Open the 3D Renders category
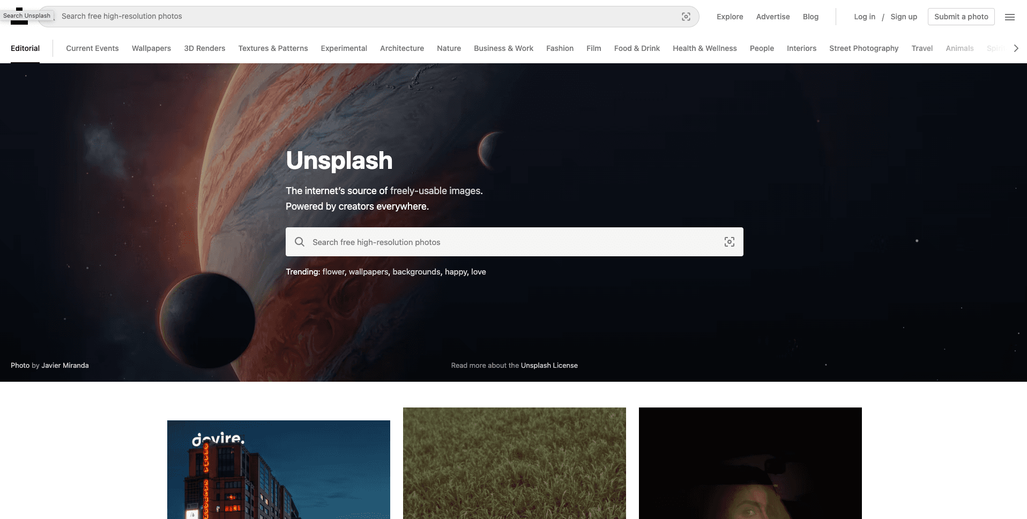This screenshot has width=1027, height=519. click(x=205, y=48)
